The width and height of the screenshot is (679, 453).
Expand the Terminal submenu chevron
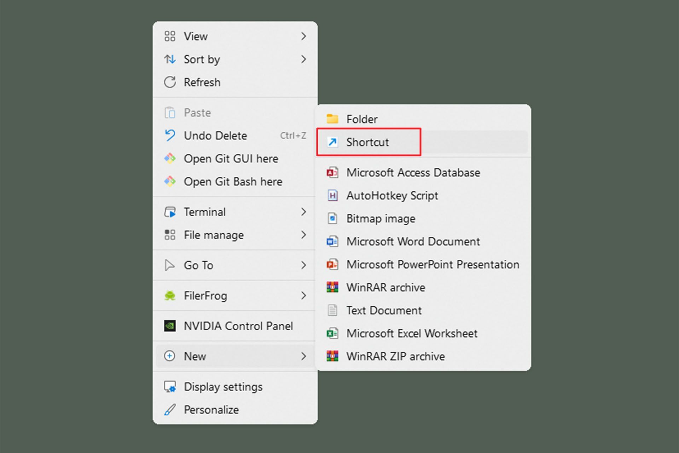click(x=303, y=212)
